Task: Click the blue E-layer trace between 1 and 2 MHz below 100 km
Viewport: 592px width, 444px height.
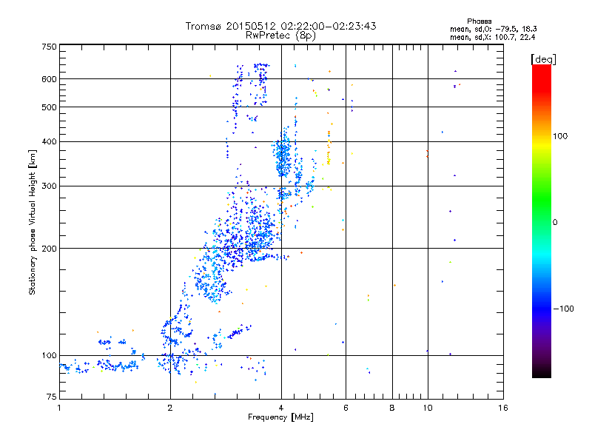Action: (100, 366)
